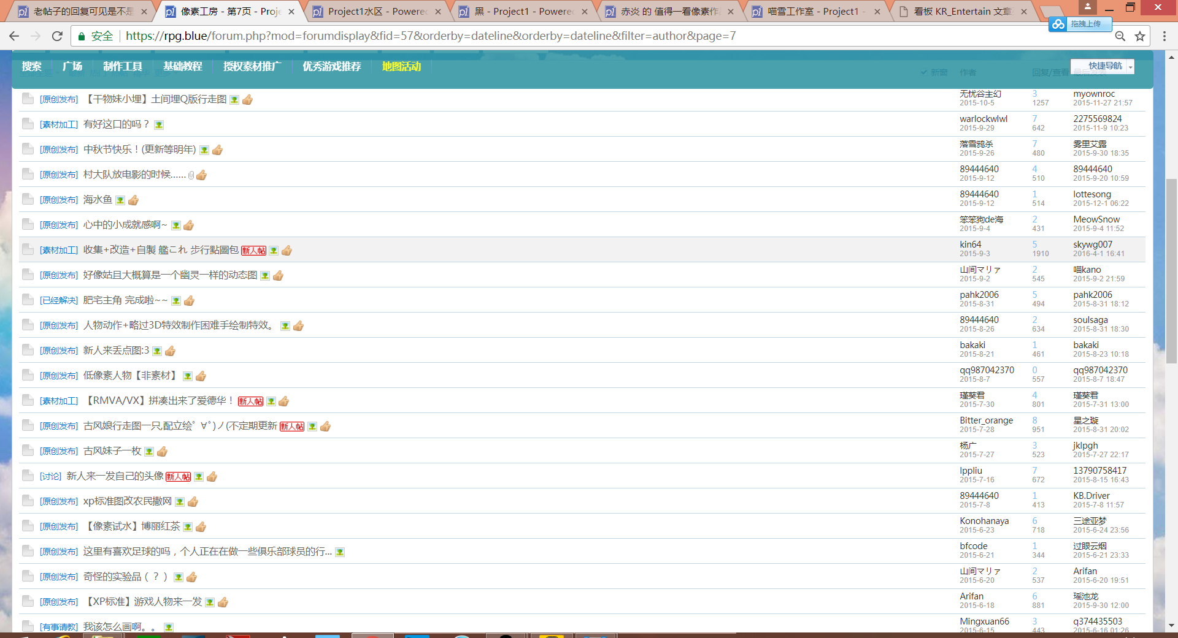This screenshot has height=638, width=1178.
Task: Reload the page with the refresh icon
Action: click(57, 36)
